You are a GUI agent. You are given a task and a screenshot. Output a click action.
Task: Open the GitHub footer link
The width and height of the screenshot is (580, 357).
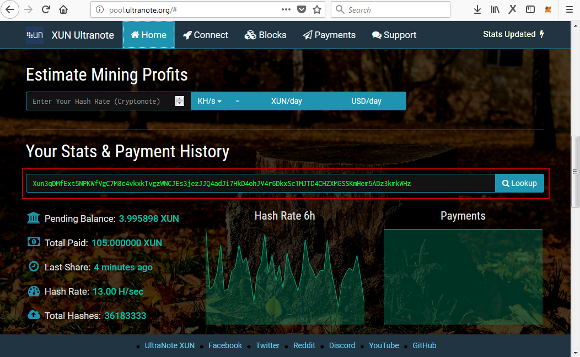[x=425, y=345]
